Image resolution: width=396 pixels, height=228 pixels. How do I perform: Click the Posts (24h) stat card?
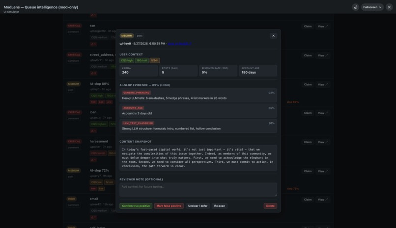(178, 71)
